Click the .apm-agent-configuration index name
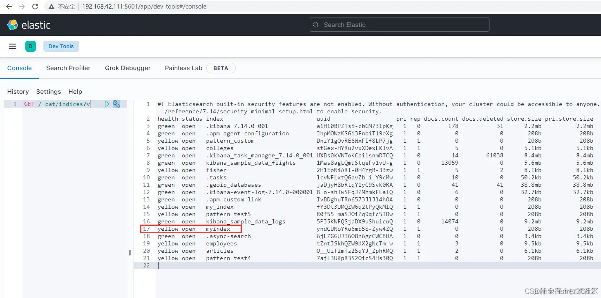601x298 pixels. click(248, 133)
